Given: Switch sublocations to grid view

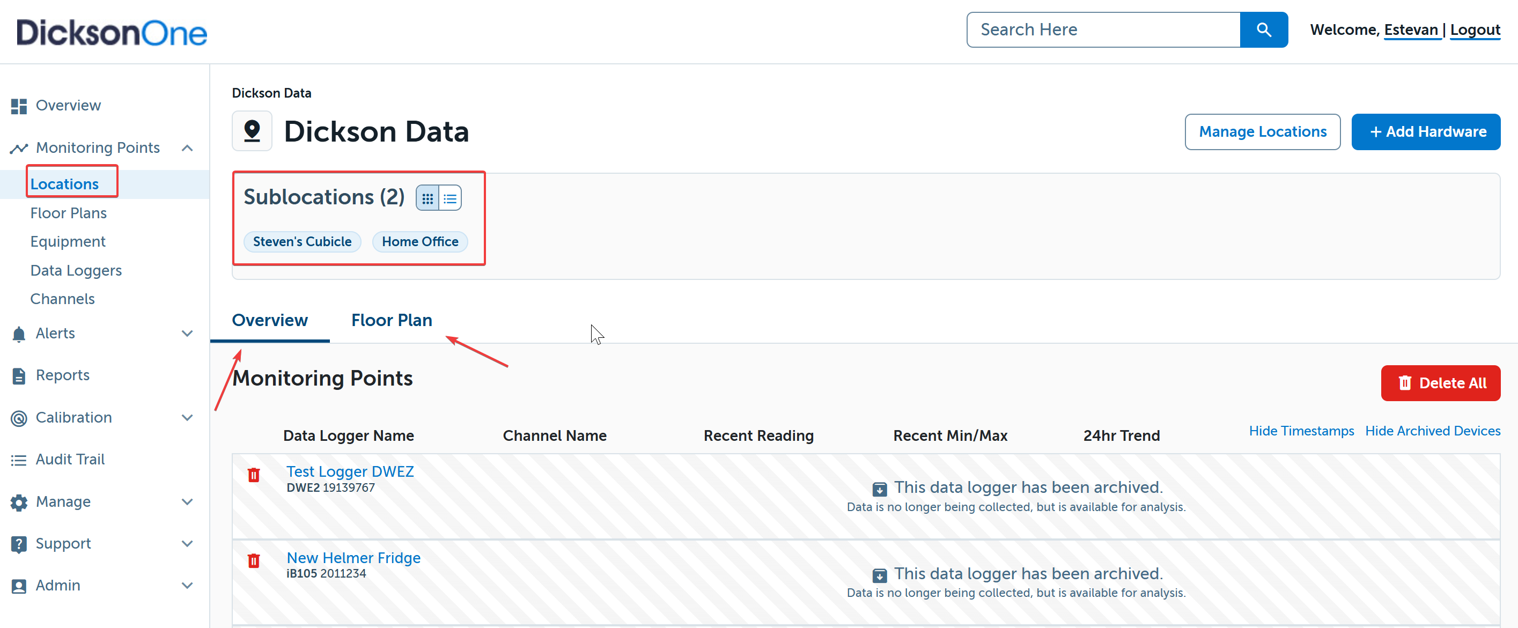Looking at the screenshot, I should (x=427, y=198).
